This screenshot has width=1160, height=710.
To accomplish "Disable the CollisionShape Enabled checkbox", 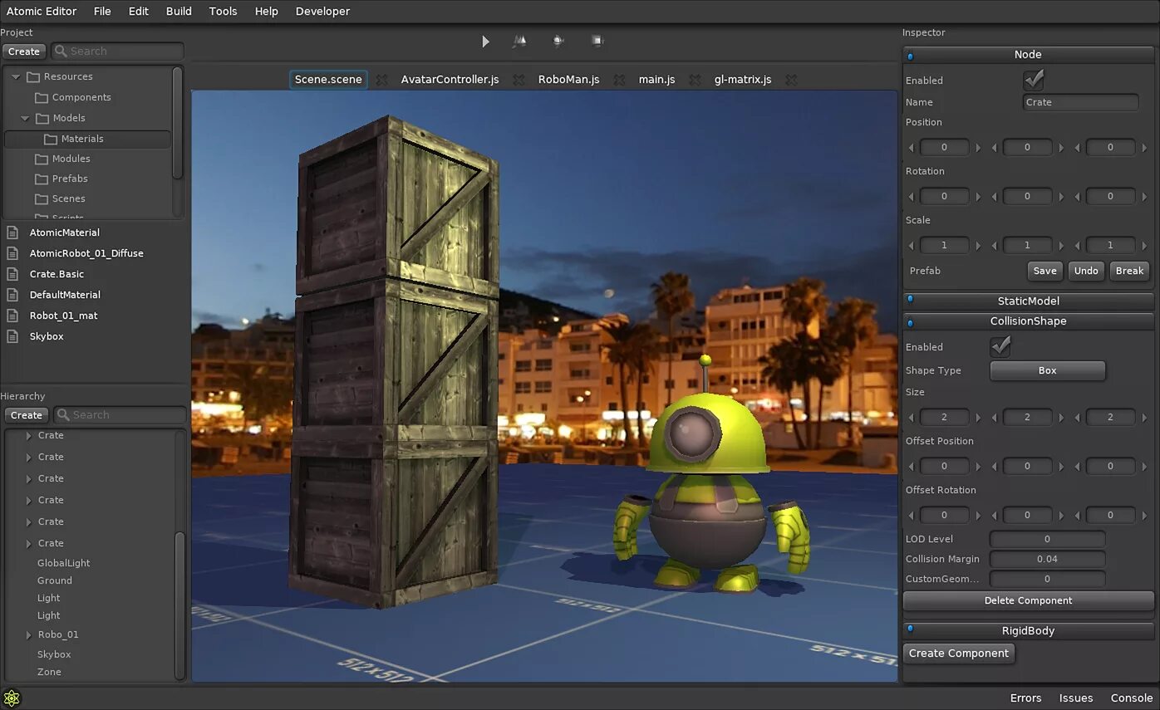I will coord(1000,346).
